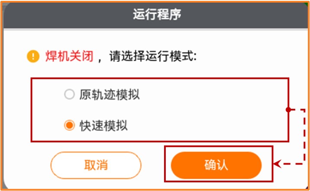This screenshot has height=191, width=310.
Task: Click the yellow exclamation warning icon
Action: (x=33, y=56)
